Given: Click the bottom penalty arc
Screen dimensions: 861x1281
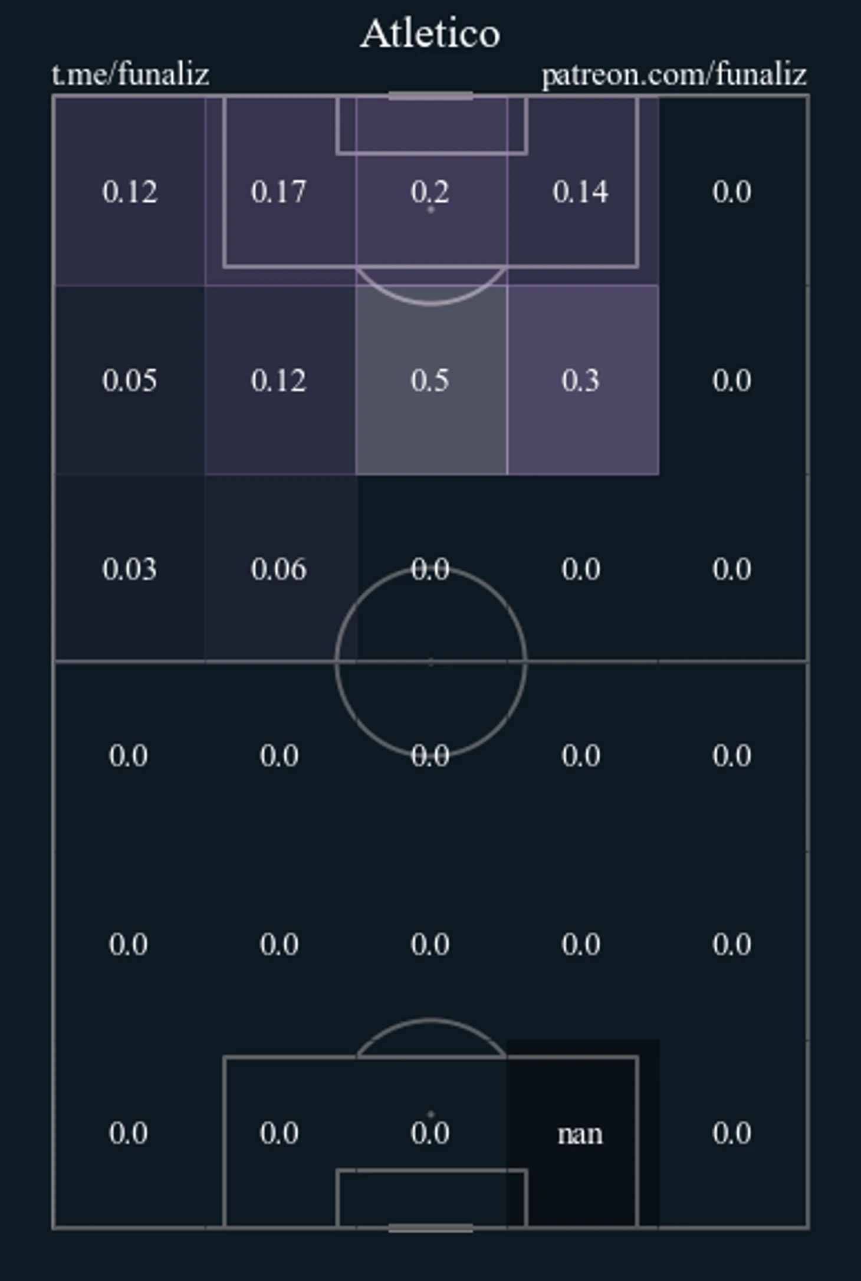Looking at the screenshot, I should tap(431, 1037).
